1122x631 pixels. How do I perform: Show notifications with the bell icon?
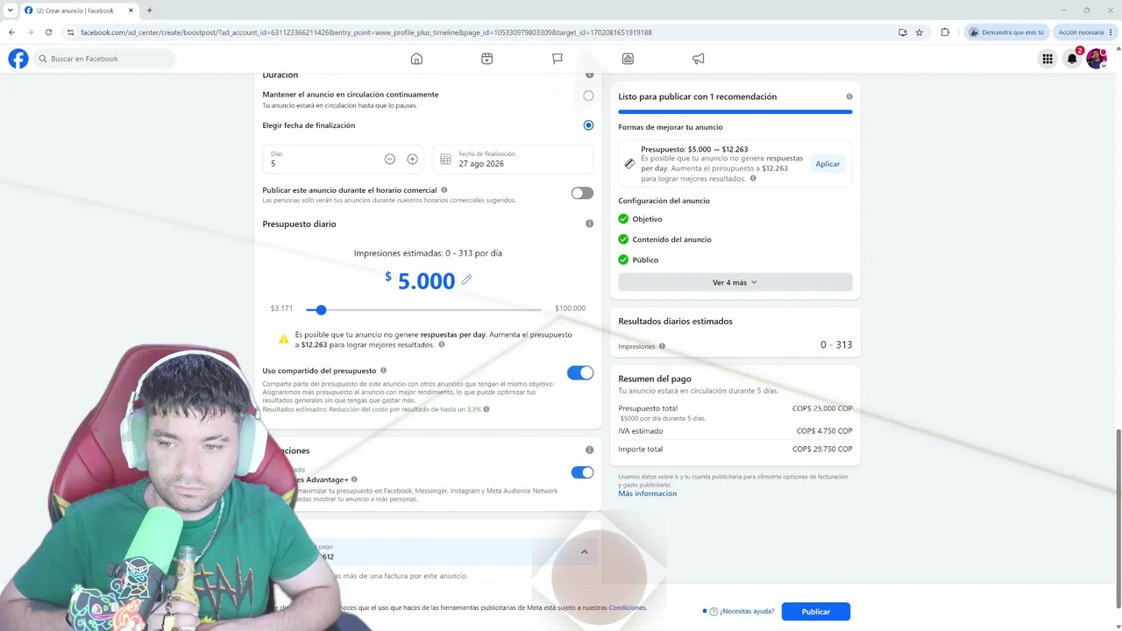point(1072,59)
